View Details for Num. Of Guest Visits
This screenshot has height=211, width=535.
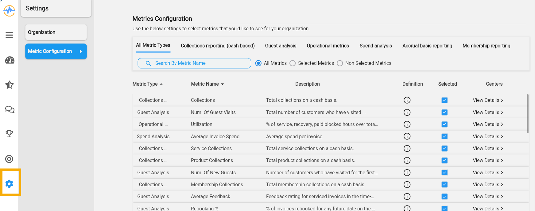488,113
